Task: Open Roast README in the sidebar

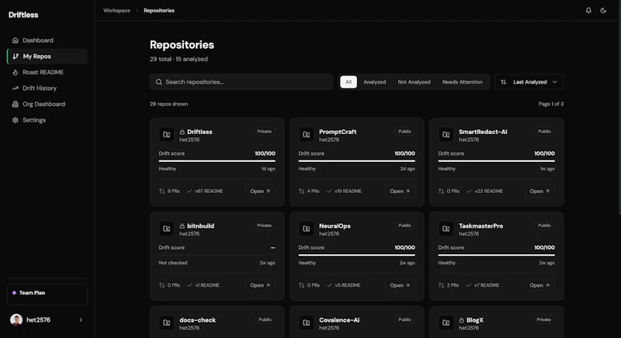Action: [47, 72]
